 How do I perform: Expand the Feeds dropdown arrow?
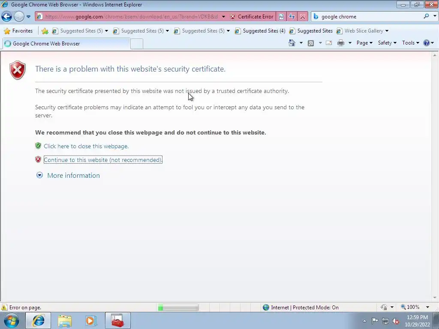point(320,43)
